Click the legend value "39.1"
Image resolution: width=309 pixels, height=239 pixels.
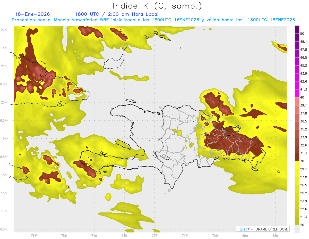point(304,105)
